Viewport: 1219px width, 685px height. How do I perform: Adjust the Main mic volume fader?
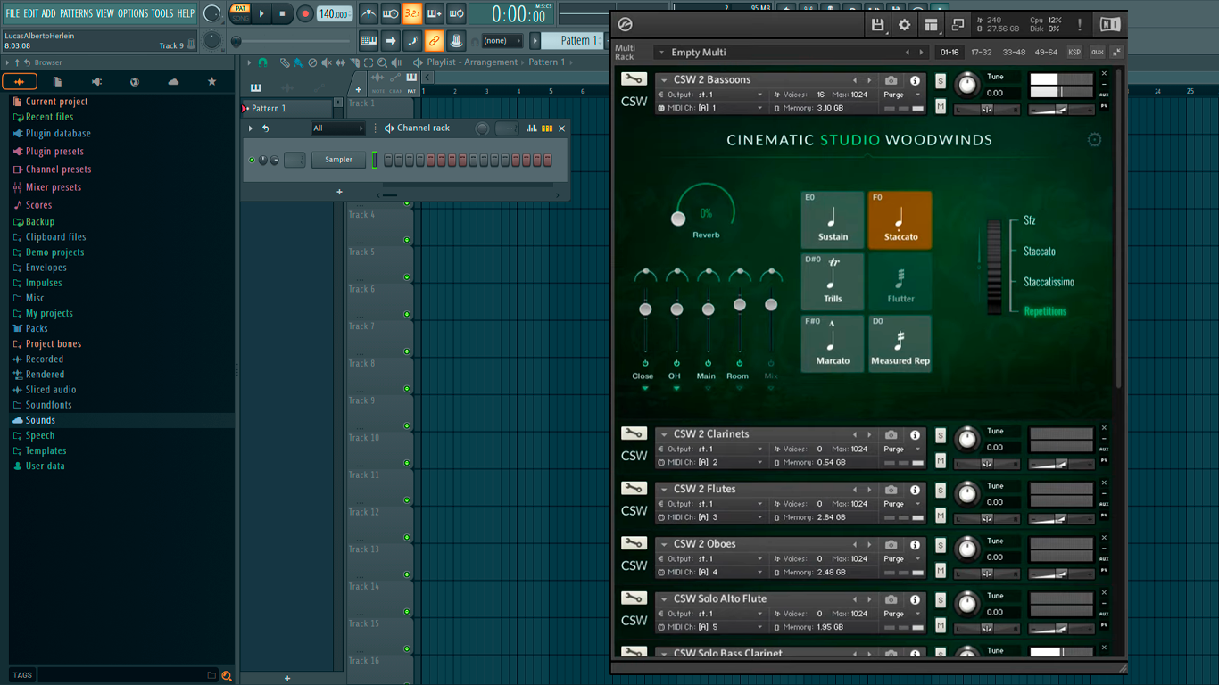click(x=708, y=309)
